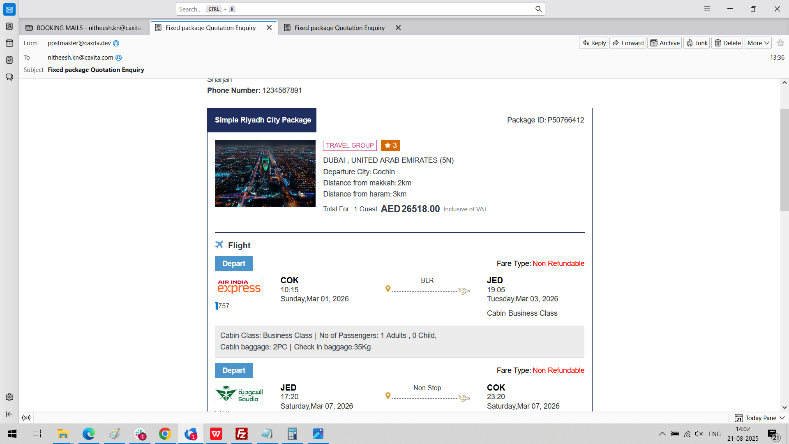Click the message vertical scrollbar
789x444 pixels.
coord(784,160)
